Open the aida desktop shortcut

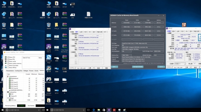coord(73,15)
